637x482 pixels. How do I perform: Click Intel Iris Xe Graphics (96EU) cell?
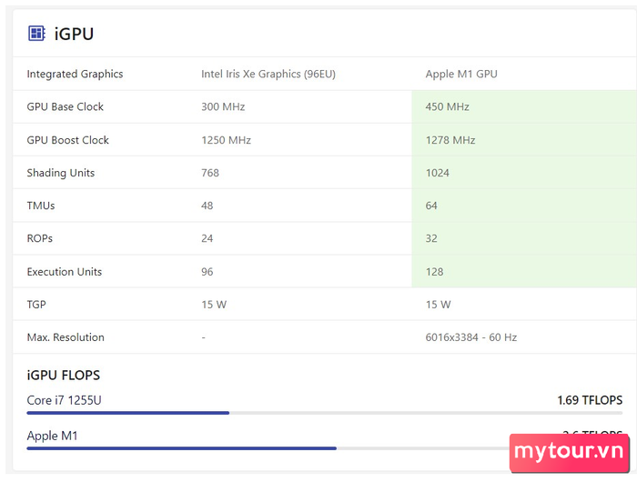tap(268, 74)
